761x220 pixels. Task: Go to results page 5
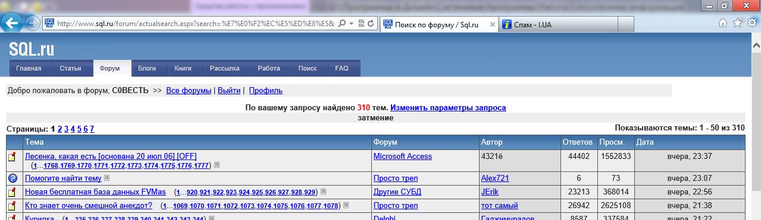(79, 129)
